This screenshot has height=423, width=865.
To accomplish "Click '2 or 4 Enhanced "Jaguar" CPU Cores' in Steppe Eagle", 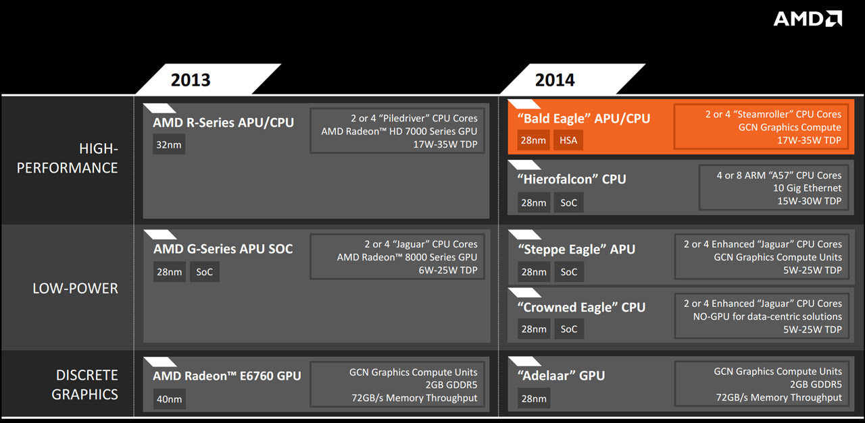I will [763, 244].
